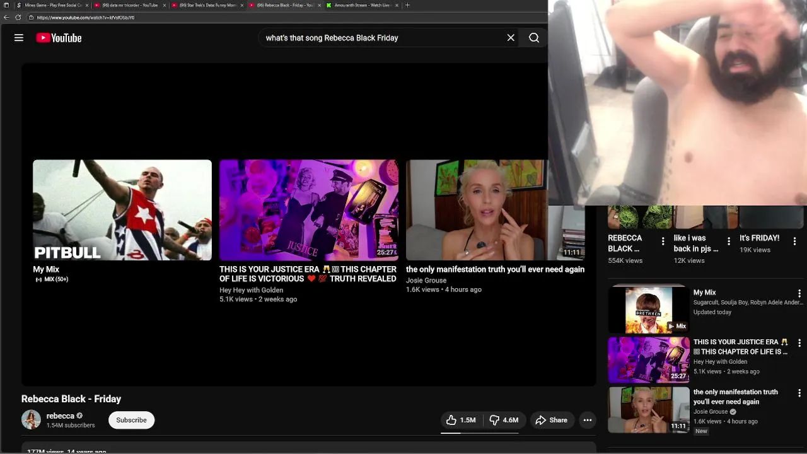Click the 'New' badge on sidebar video
Screen dimensions: 807x454
(x=701, y=431)
